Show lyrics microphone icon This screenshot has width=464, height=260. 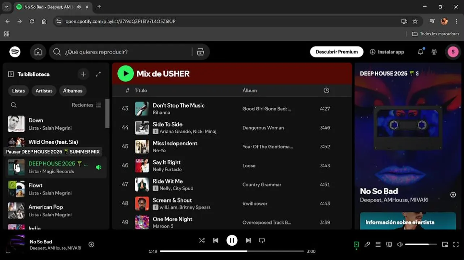[x=367, y=244]
